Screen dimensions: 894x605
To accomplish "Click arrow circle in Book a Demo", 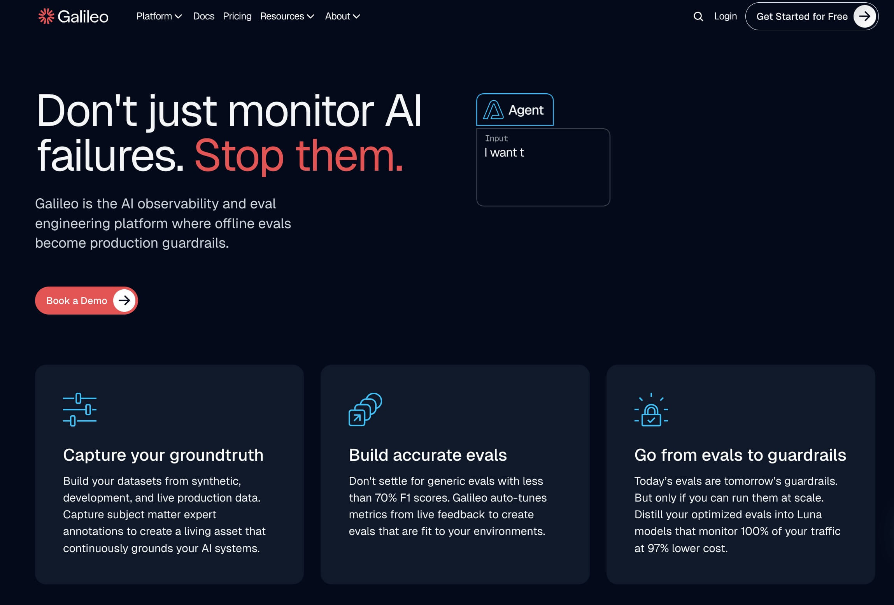I will pyautogui.click(x=124, y=301).
